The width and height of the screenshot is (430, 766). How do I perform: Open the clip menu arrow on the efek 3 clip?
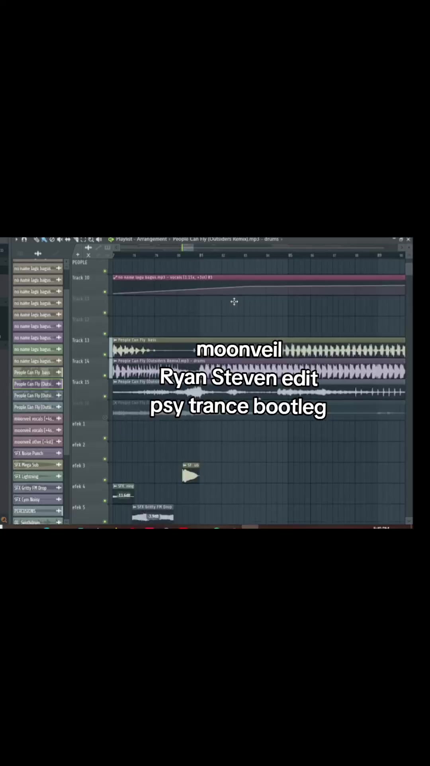pos(185,465)
